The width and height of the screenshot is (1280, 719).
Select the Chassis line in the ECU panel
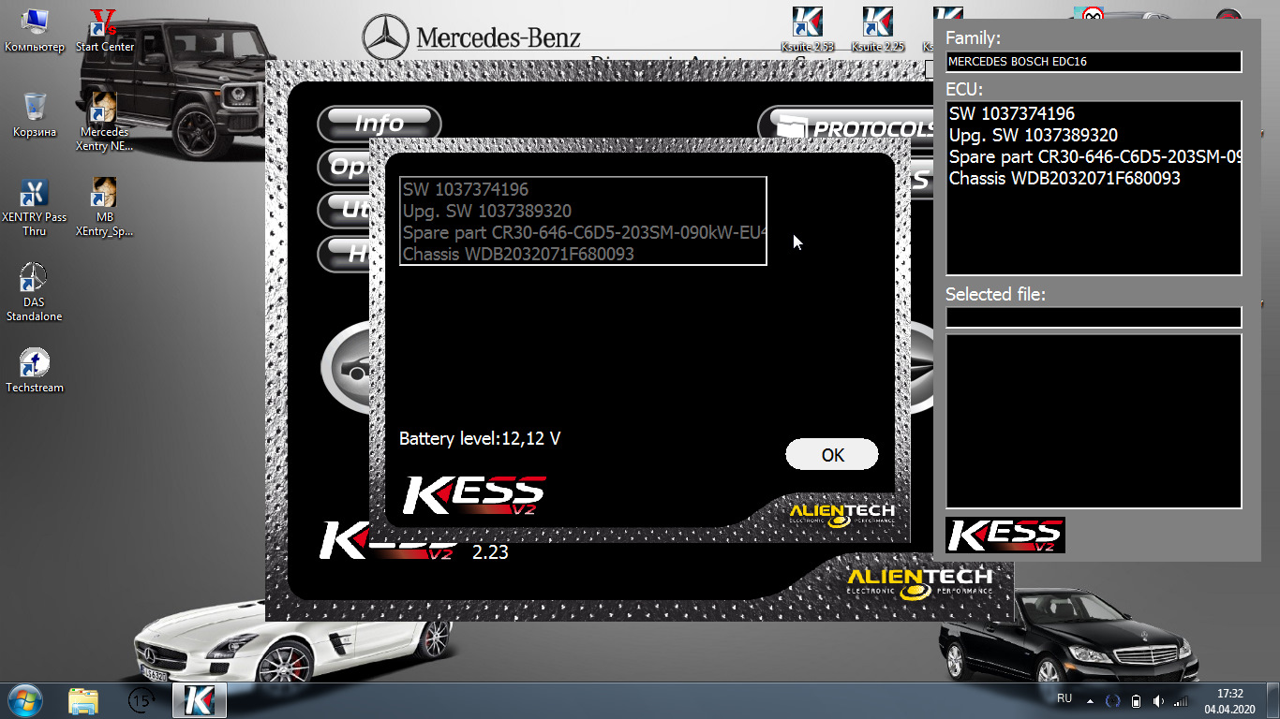point(1065,179)
